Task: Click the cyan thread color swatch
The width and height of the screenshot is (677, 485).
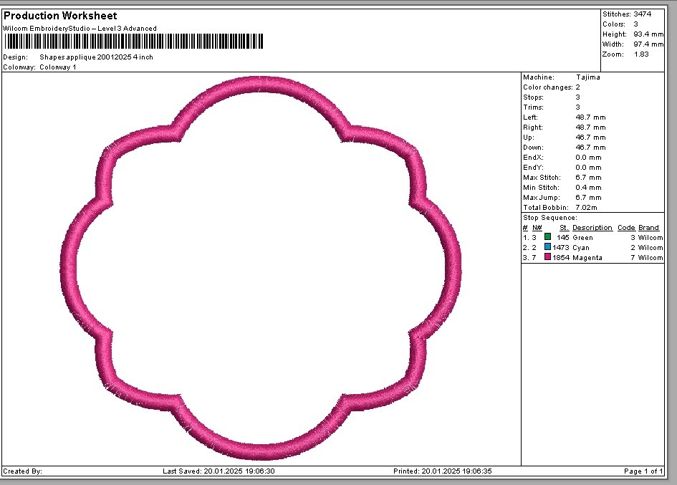Action: click(548, 247)
